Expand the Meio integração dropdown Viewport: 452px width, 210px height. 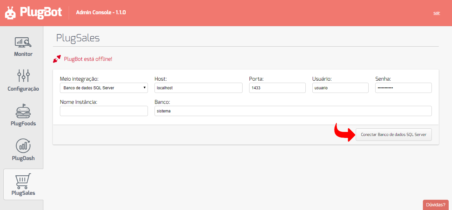[104, 88]
